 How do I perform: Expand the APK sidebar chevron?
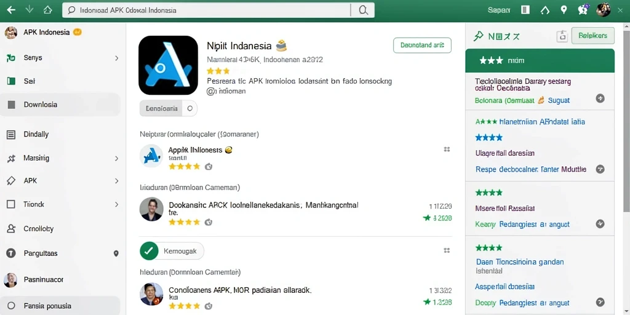116,181
